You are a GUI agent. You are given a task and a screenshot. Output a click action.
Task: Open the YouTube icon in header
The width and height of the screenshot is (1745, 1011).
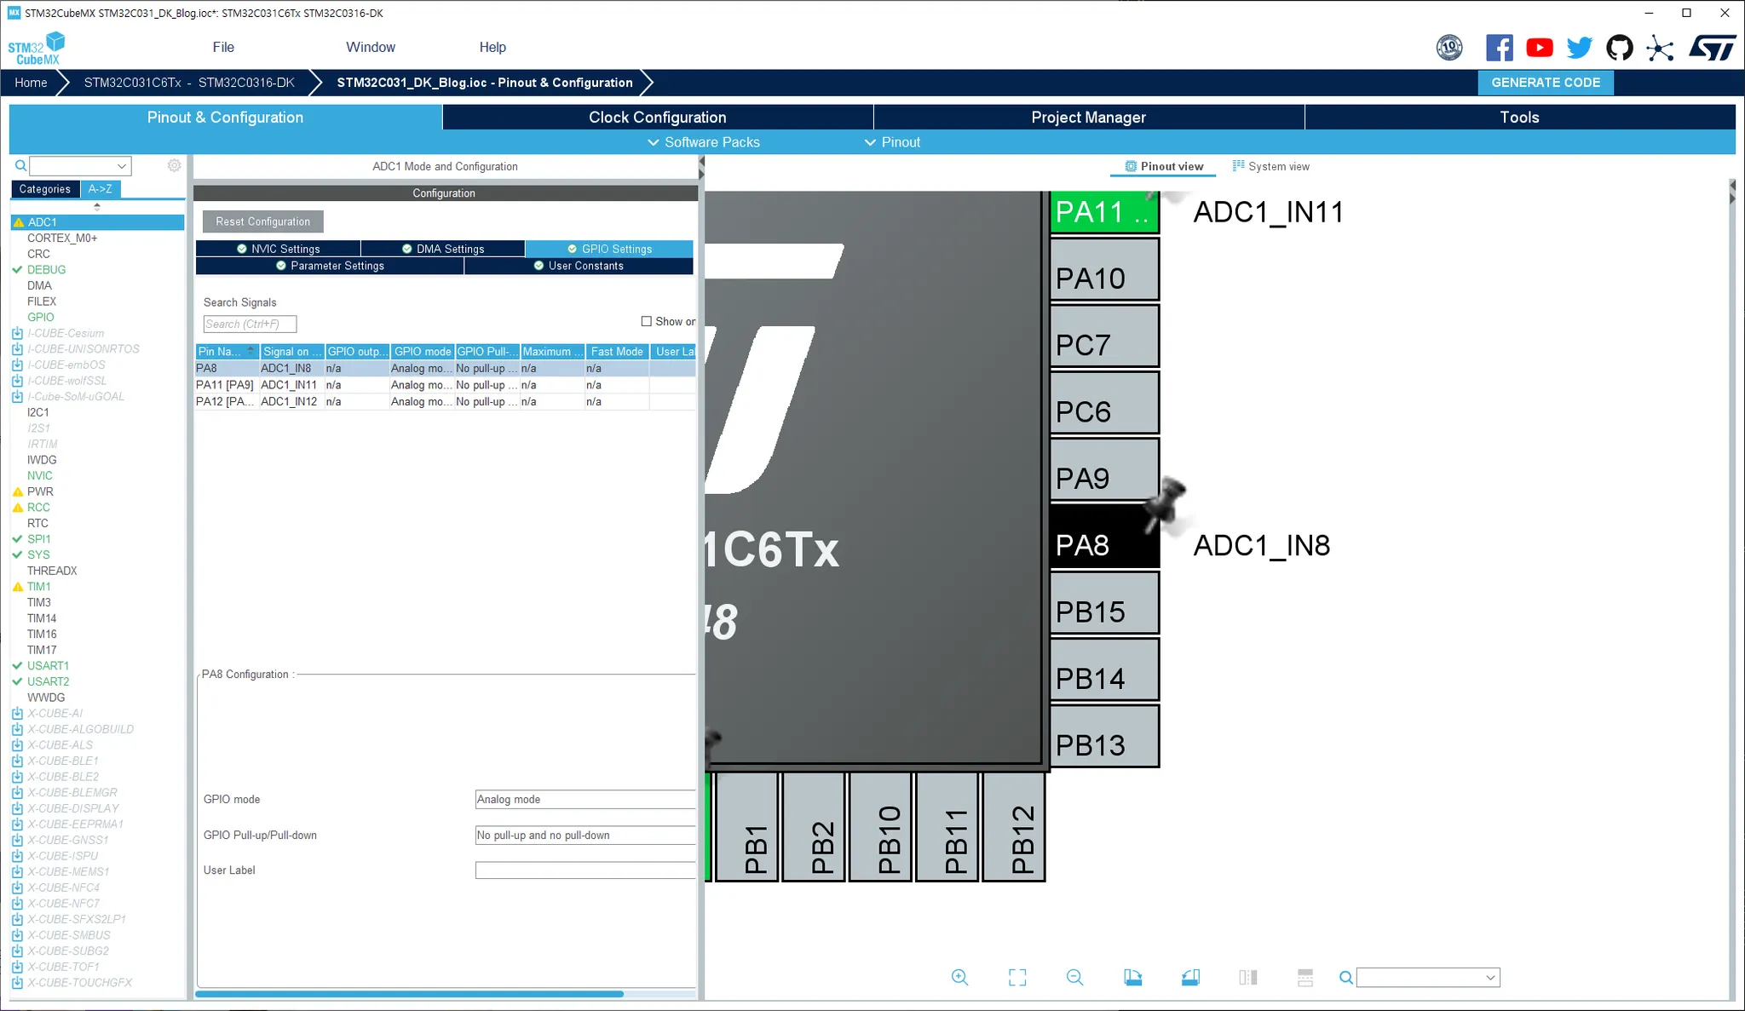coord(1539,48)
